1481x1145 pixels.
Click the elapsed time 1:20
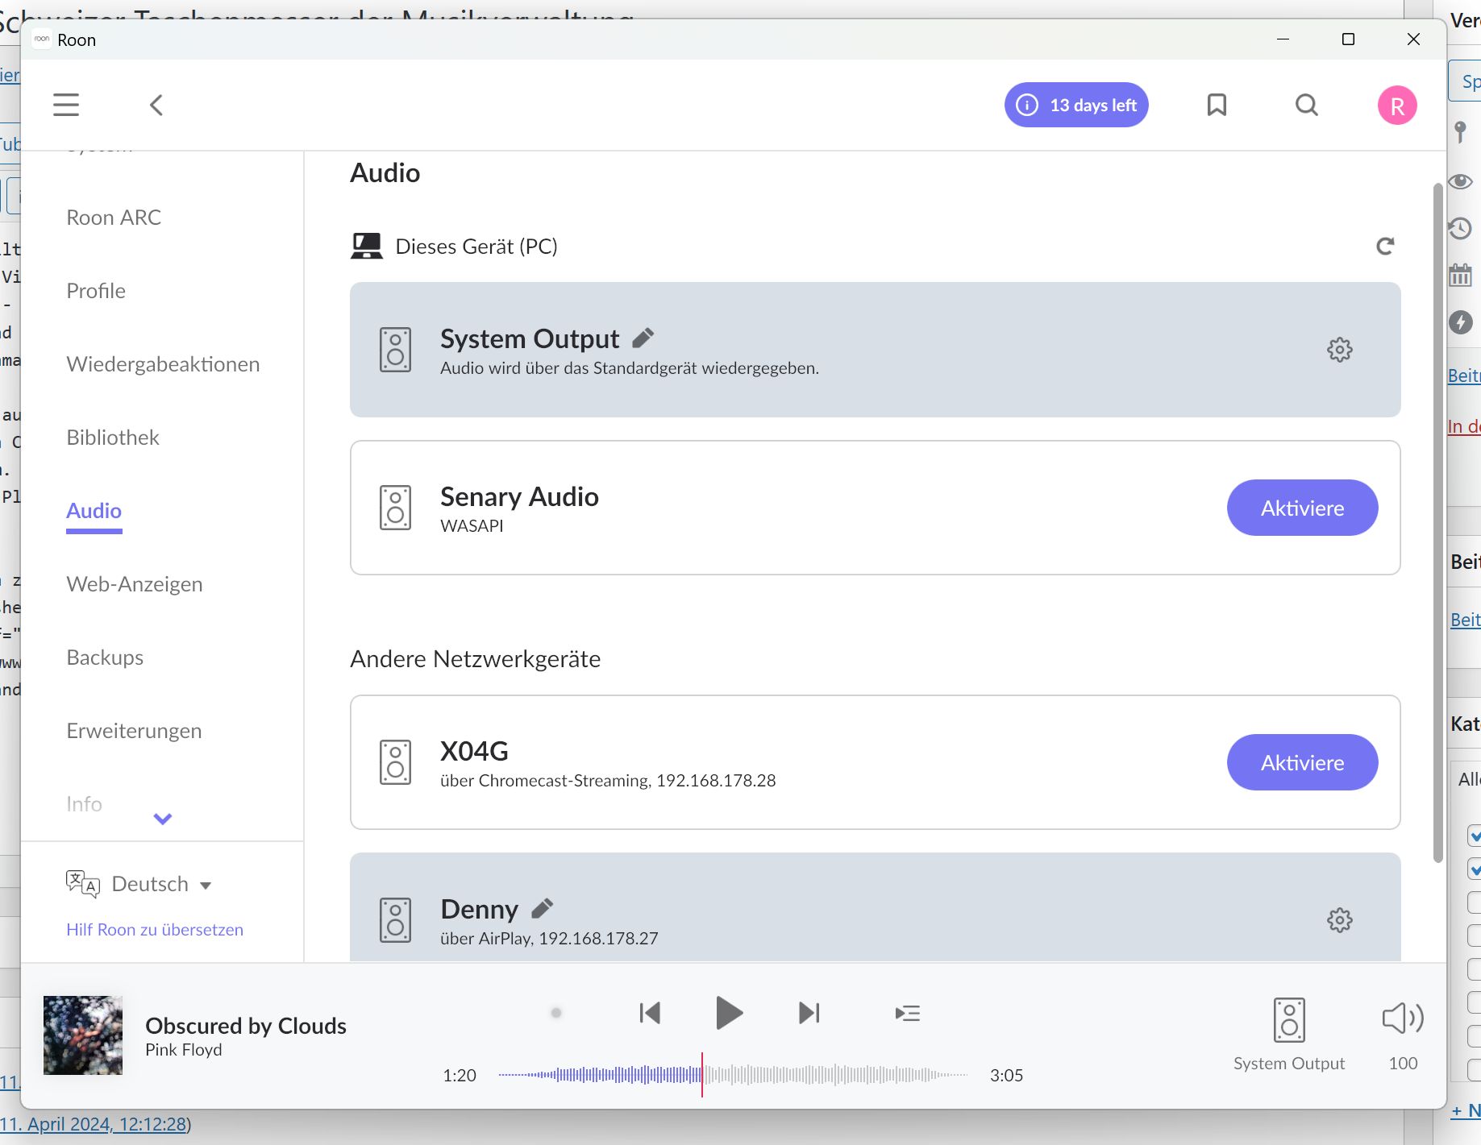click(x=460, y=1076)
